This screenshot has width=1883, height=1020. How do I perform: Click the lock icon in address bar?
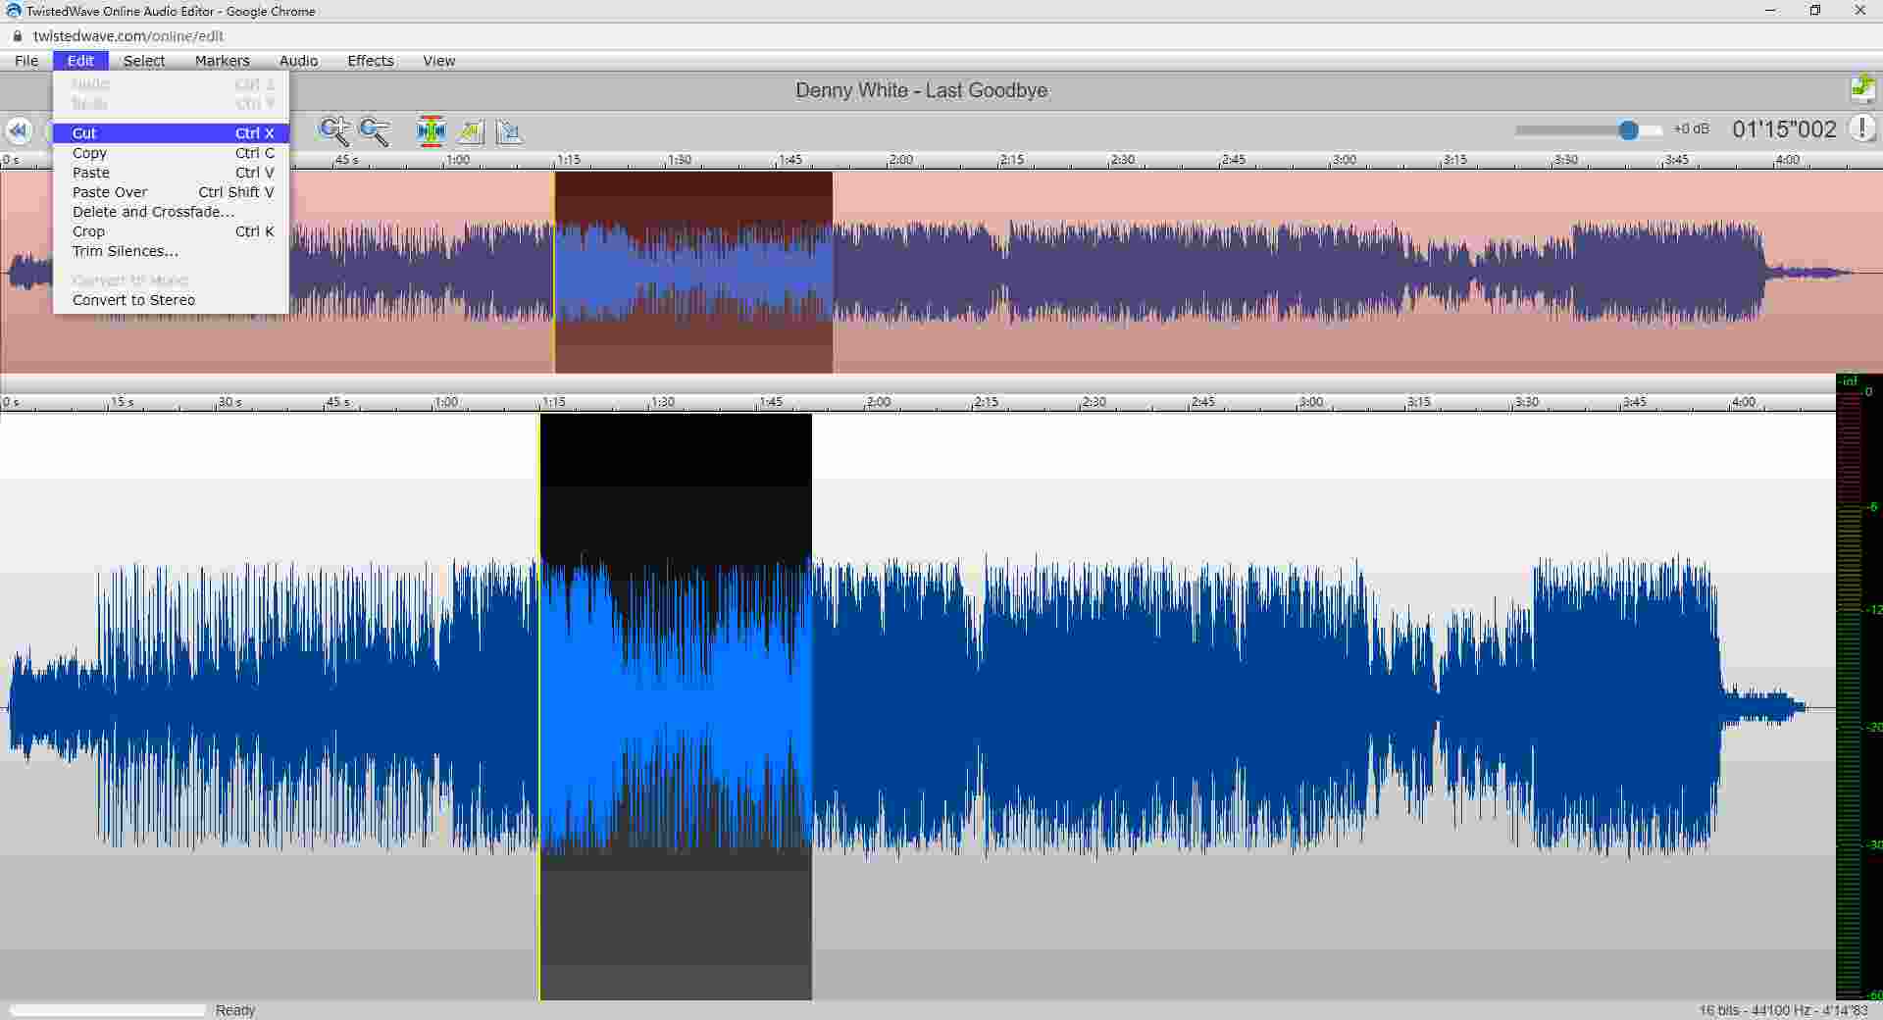[17, 35]
